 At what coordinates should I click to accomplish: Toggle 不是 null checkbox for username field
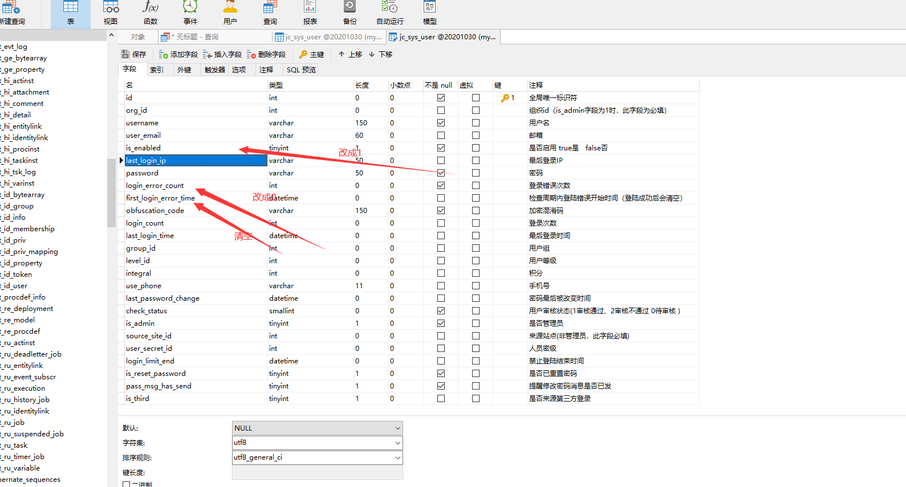coord(441,123)
